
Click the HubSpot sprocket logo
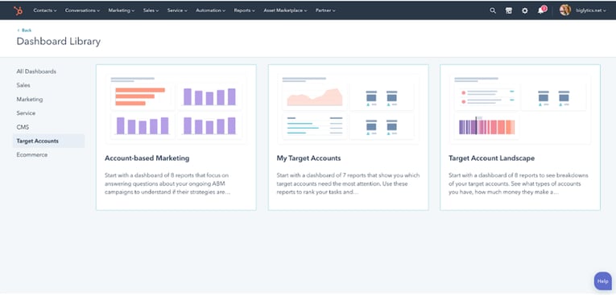tap(18, 10)
